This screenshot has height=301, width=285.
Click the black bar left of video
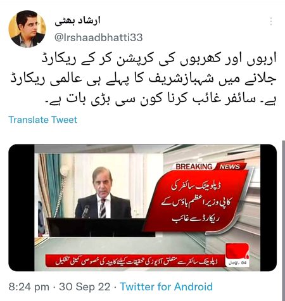coord(22,207)
